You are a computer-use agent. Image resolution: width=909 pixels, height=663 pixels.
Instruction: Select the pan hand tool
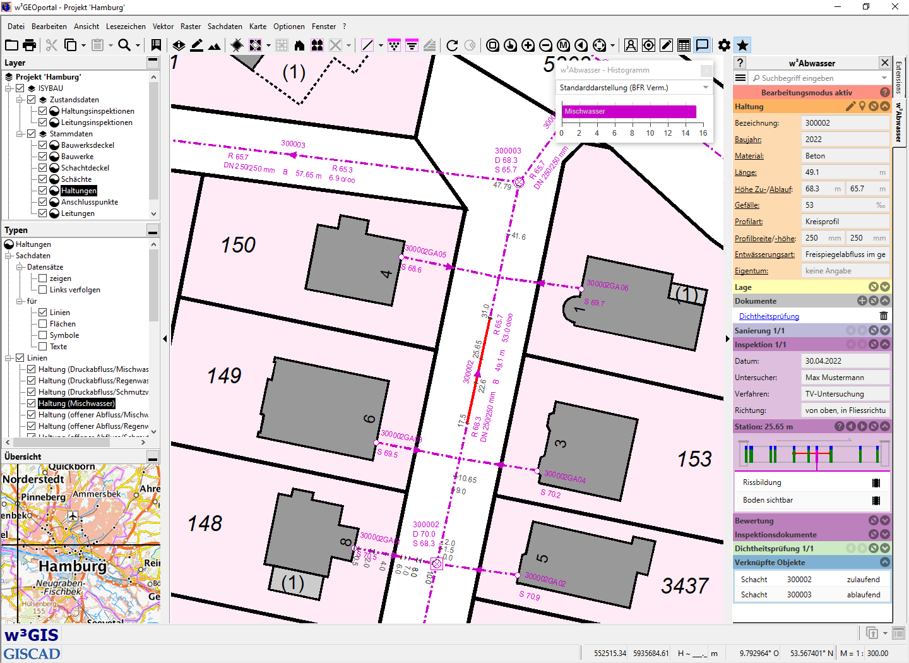[511, 45]
